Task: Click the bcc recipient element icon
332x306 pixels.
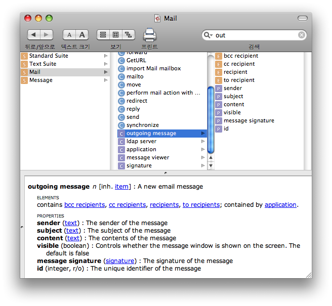Action: 219,56
